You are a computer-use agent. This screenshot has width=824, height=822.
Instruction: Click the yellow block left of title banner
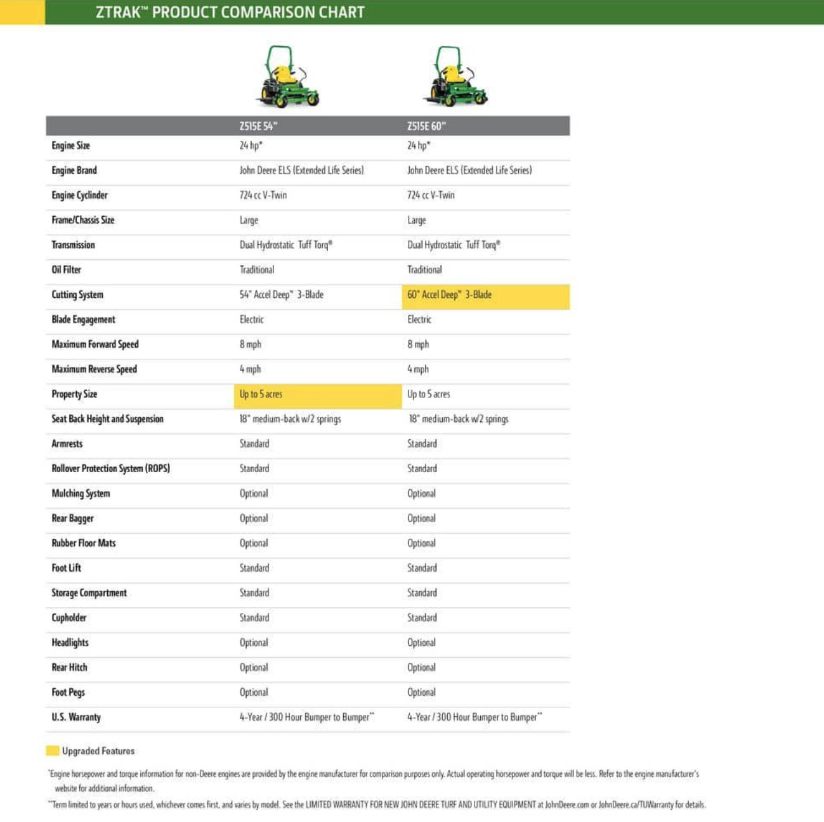click(x=22, y=12)
